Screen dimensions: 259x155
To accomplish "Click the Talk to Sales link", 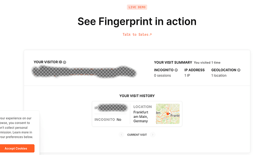I will click(x=137, y=35).
